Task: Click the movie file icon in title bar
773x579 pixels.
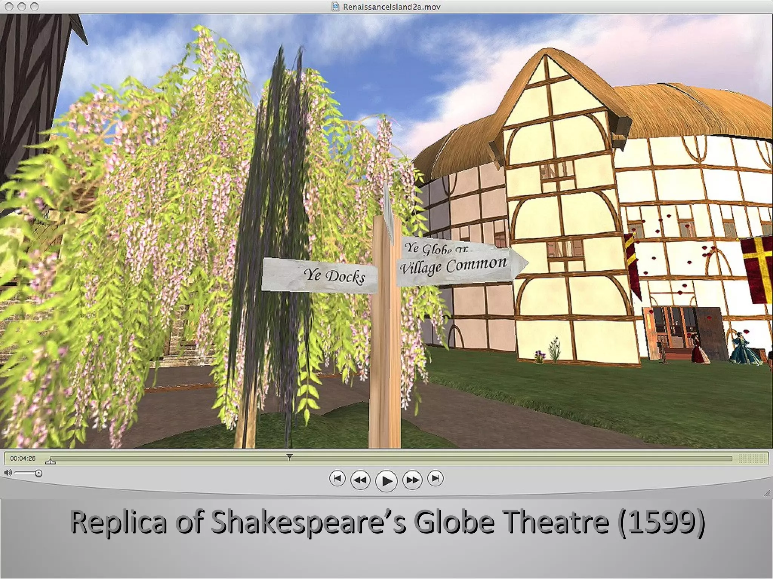Action: coord(336,7)
